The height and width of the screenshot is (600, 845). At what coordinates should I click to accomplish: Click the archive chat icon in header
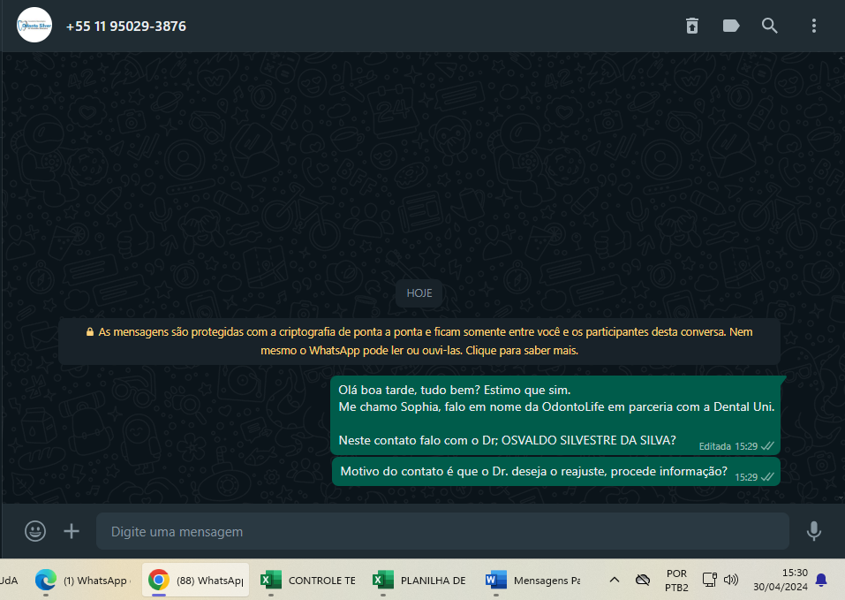click(x=692, y=26)
